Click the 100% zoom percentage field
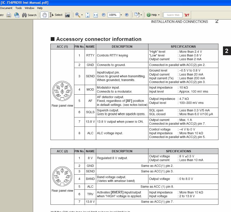The height and width of the screenshot is (212, 231). tap(113, 15)
